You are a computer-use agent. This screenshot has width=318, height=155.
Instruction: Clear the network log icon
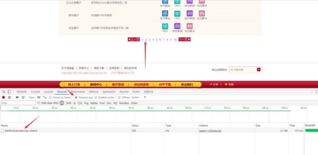point(9,97)
